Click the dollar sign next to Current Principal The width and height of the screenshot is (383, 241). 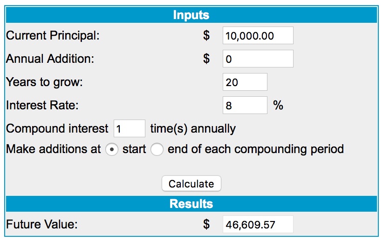[206, 36]
